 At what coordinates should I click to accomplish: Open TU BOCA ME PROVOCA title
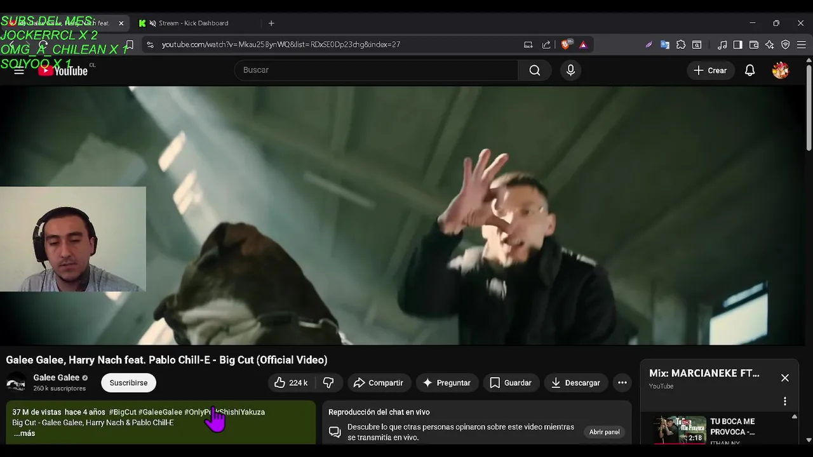(x=733, y=427)
